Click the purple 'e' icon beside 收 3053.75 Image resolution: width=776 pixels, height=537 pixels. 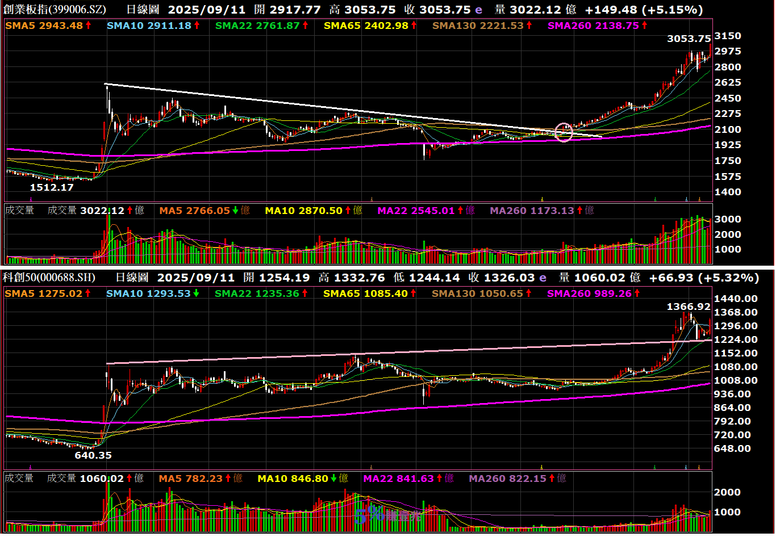478,10
